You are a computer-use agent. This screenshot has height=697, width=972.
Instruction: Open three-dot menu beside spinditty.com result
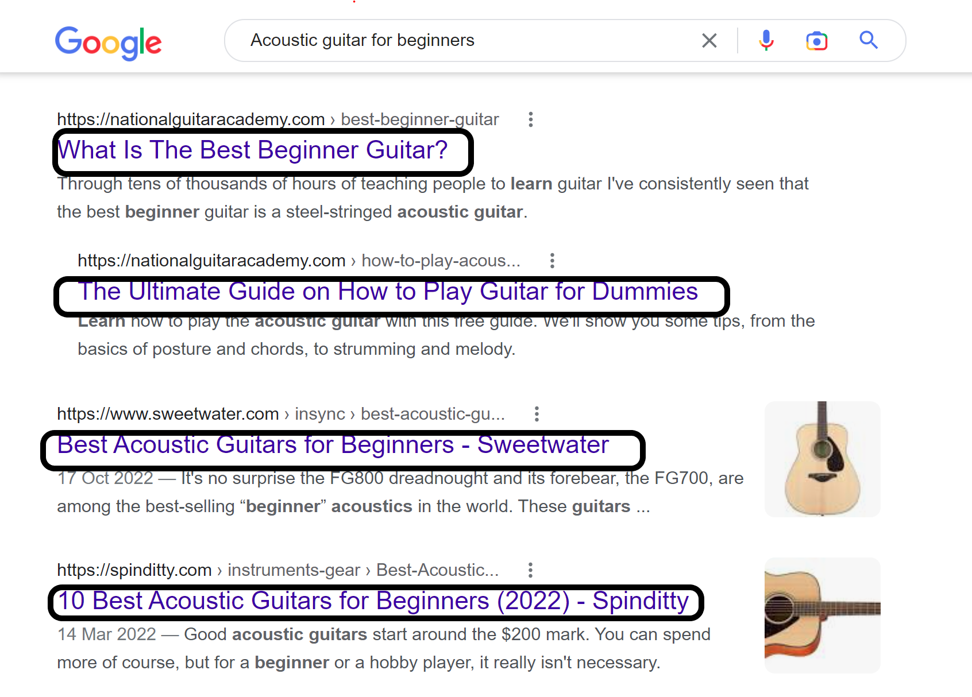pyautogui.click(x=530, y=570)
